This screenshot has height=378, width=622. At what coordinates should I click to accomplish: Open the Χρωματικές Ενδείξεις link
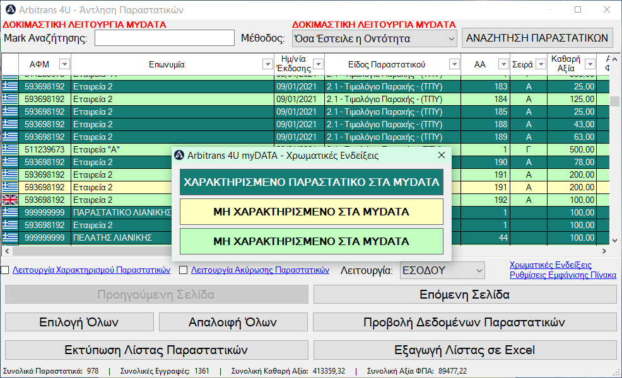[x=551, y=265]
